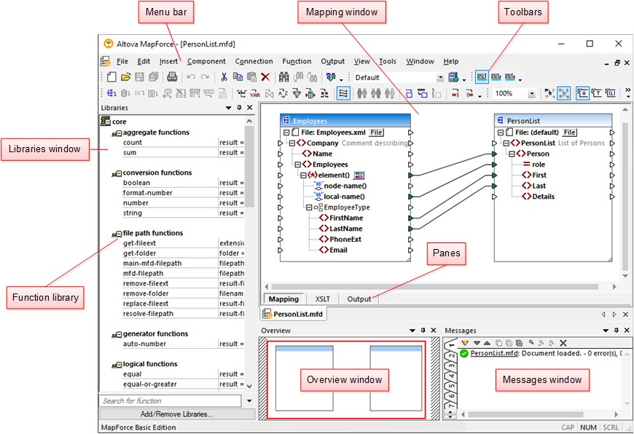Pin the Overview window
This screenshot has height=434, width=634.
(423, 330)
